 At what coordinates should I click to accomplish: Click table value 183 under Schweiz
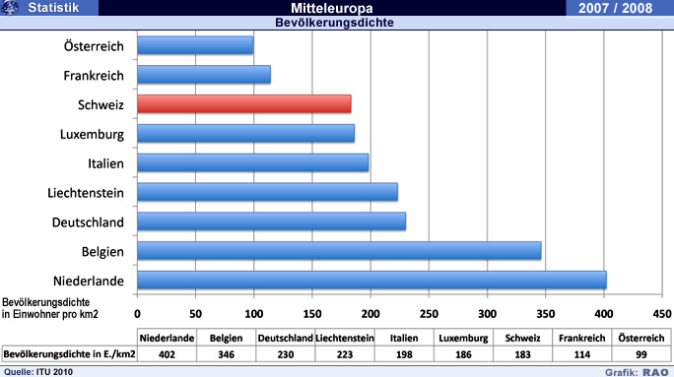(522, 354)
